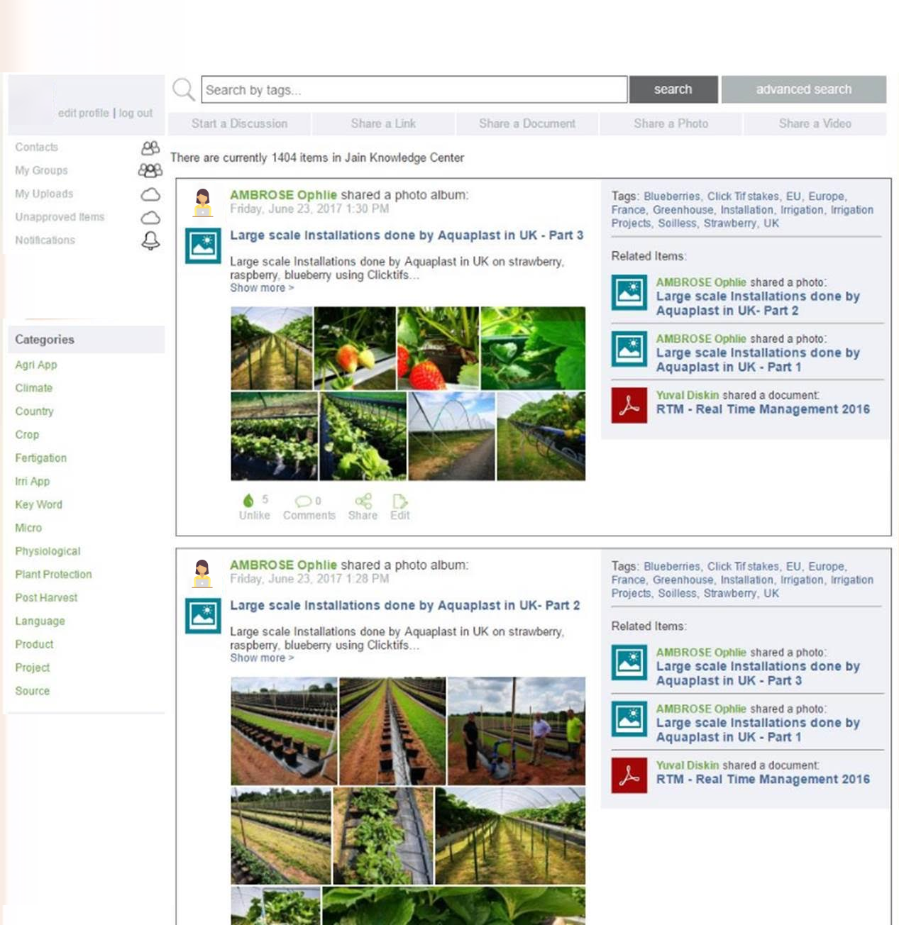
Task: Click the Notifications bell icon
Action: point(150,240)
